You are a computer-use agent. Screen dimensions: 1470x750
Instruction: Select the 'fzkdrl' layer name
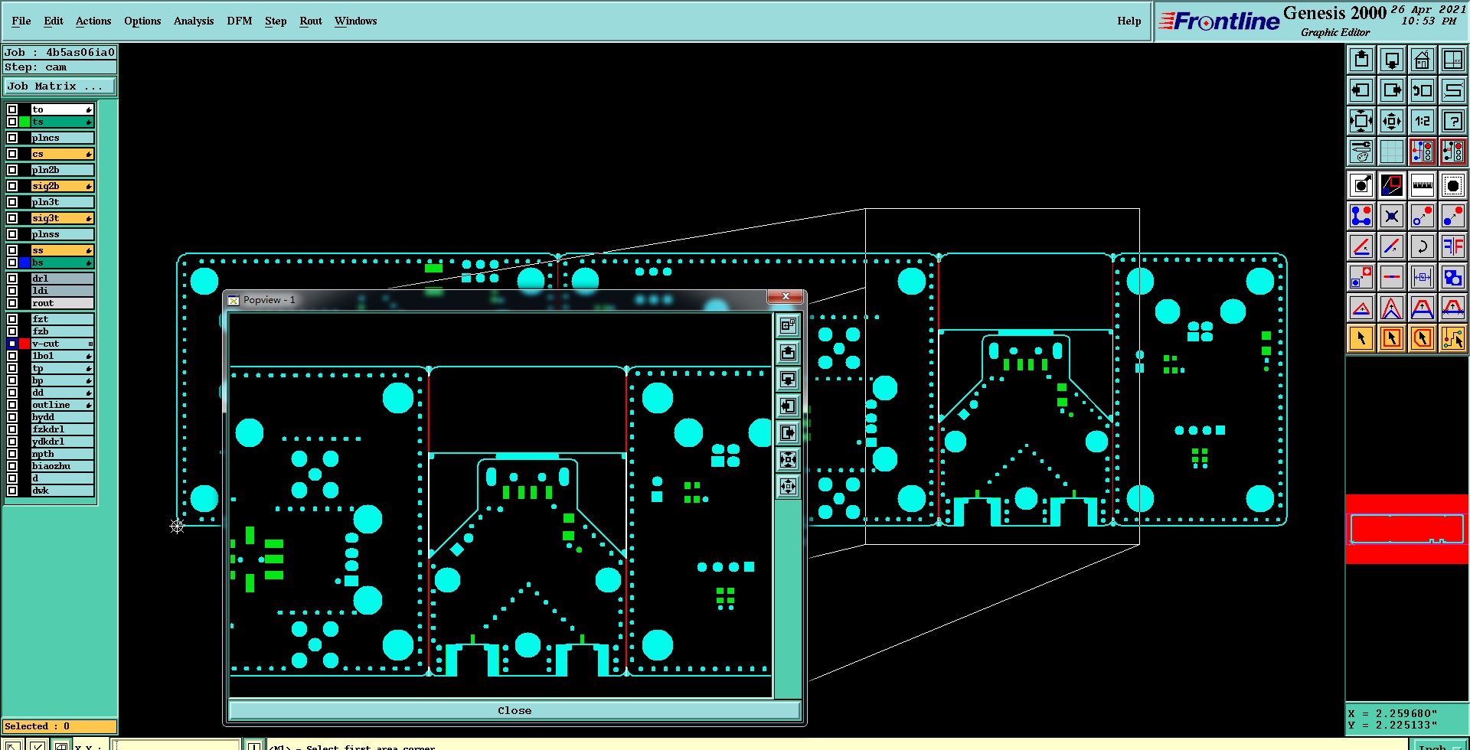[x=63, y=429]
